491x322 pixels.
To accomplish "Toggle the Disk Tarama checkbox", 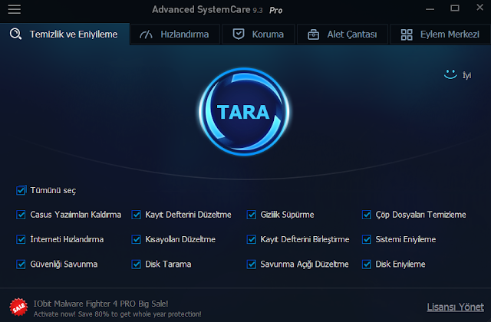I will click(137, 264).
